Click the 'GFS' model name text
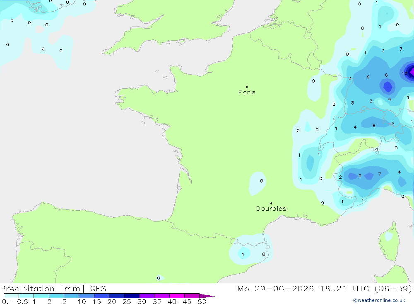Viewport: 414px width, 304px height. [98, 289]
